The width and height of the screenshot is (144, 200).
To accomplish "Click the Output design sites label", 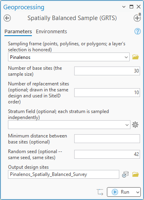I will tap(28, 167).
